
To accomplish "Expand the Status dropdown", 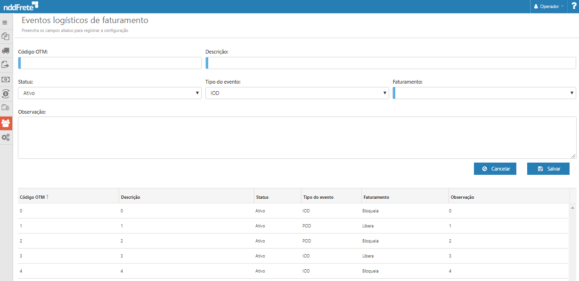I will point(110,93).
